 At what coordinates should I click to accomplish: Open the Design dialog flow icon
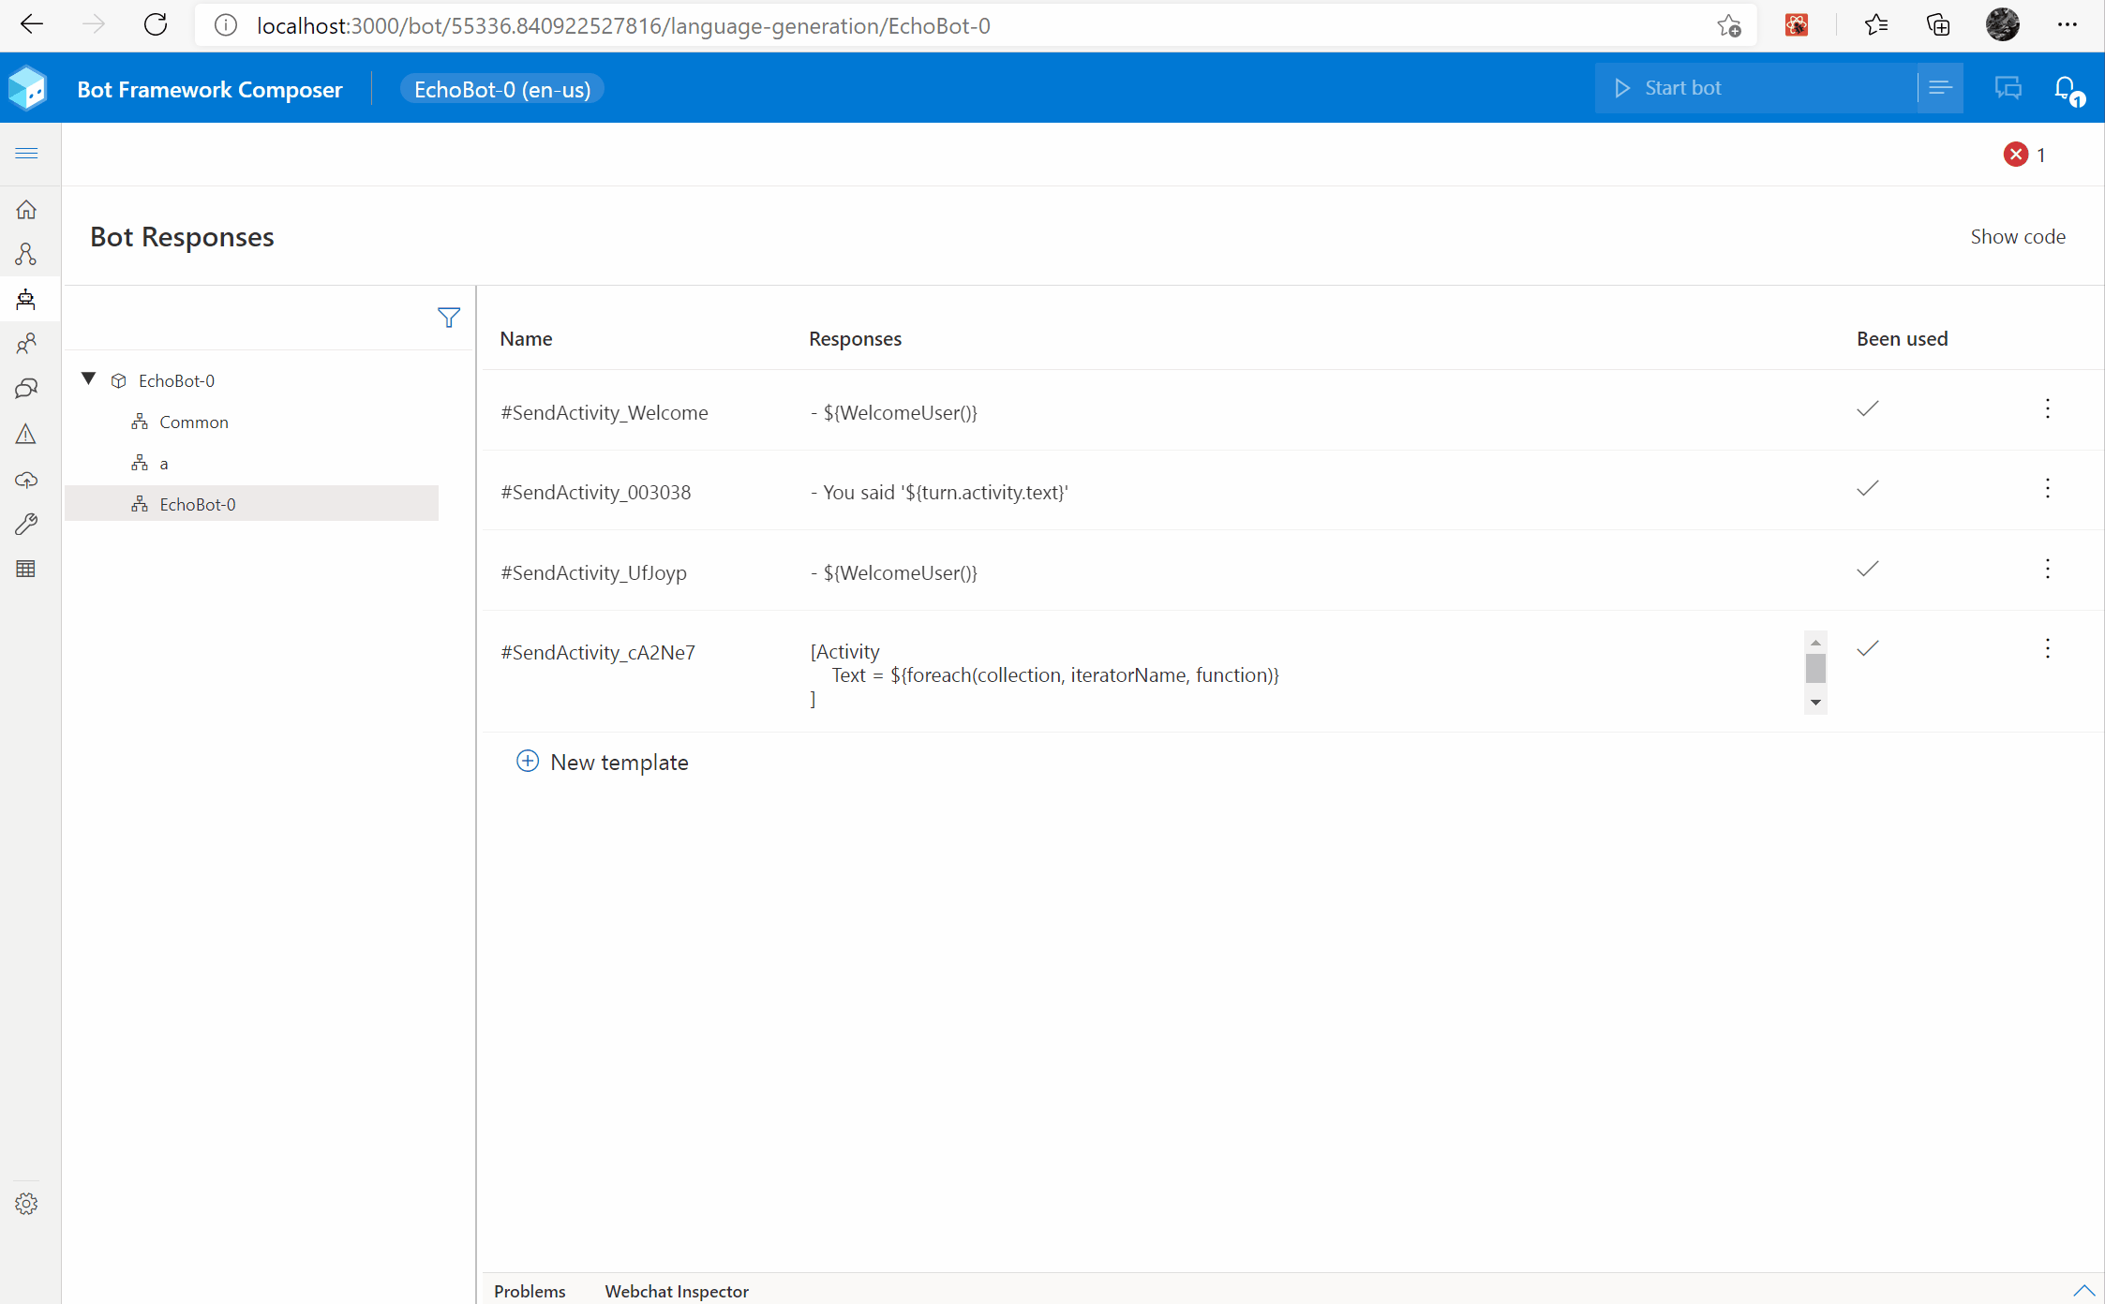[26, 254]
